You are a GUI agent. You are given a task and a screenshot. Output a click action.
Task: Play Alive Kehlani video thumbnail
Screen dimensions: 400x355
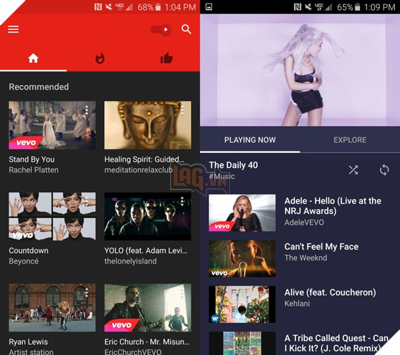coord(242,304)
